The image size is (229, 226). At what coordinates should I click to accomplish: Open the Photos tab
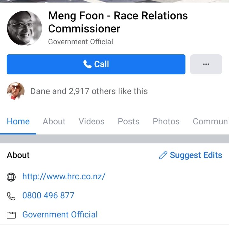166,121
